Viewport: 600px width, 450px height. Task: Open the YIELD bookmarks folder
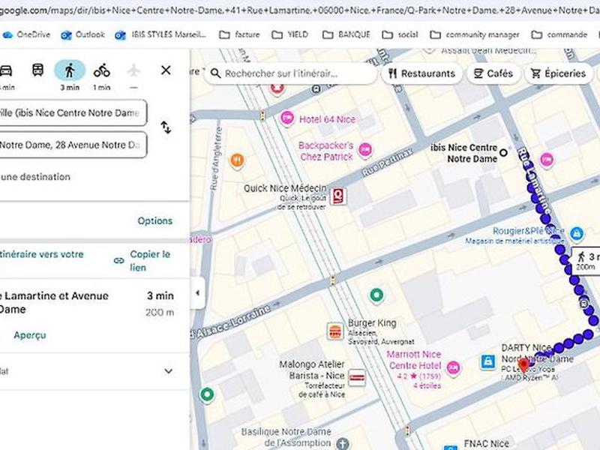tap(289, 34)
